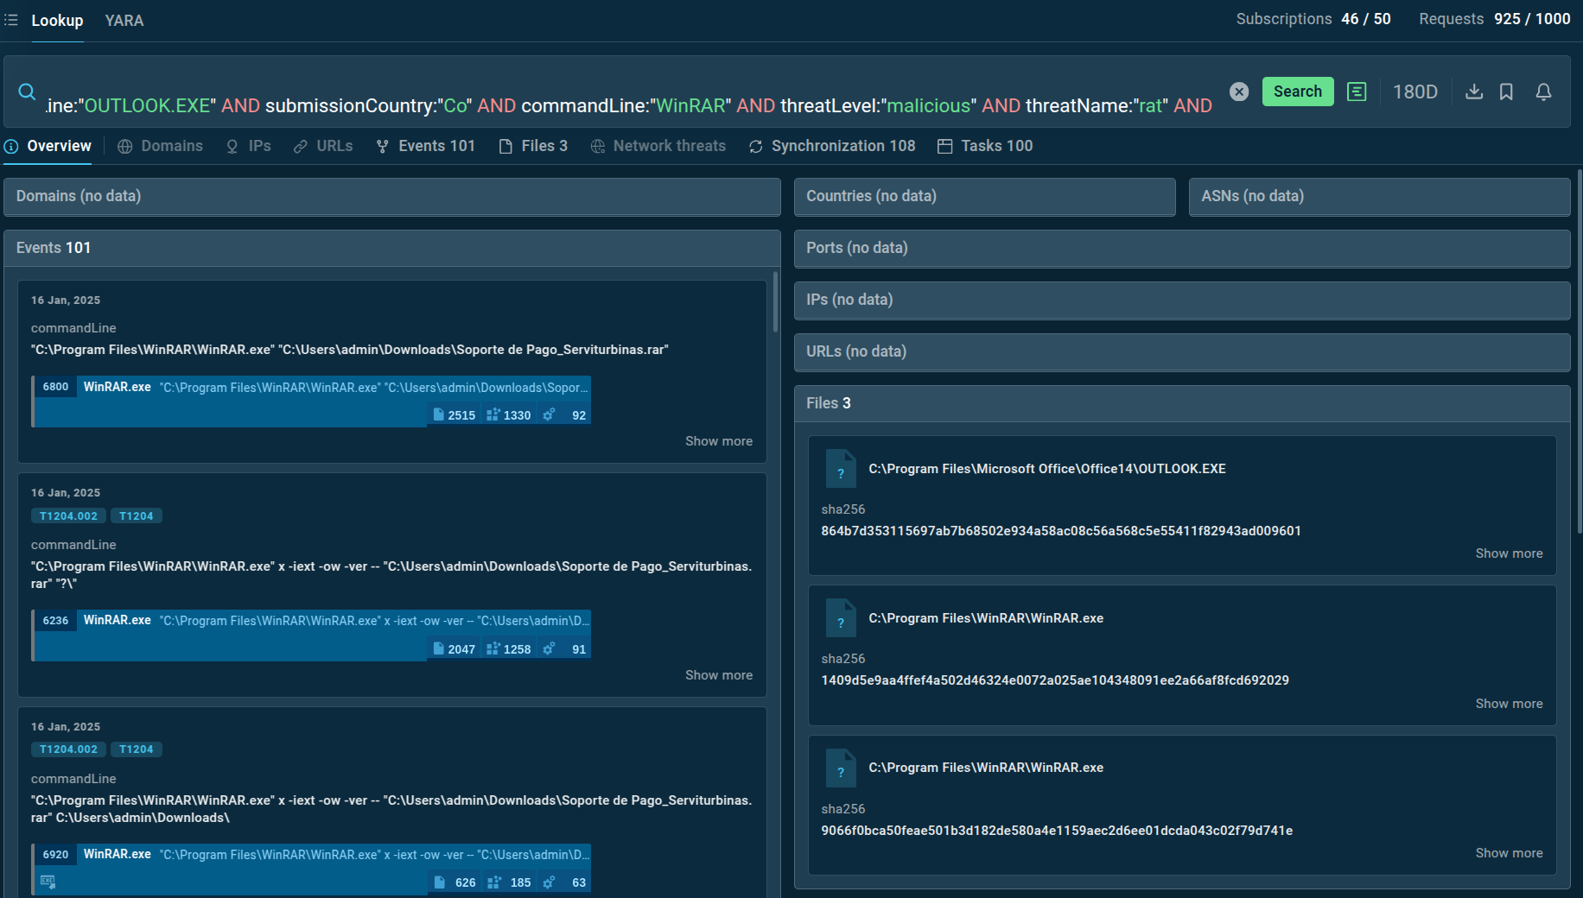Click the Events list scrollbar
The width and height of the screenshot is (1583, 898).
click(x=775, y=302)
